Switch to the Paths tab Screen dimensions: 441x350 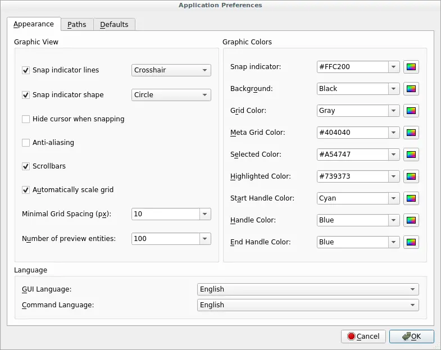pos(77,25)
